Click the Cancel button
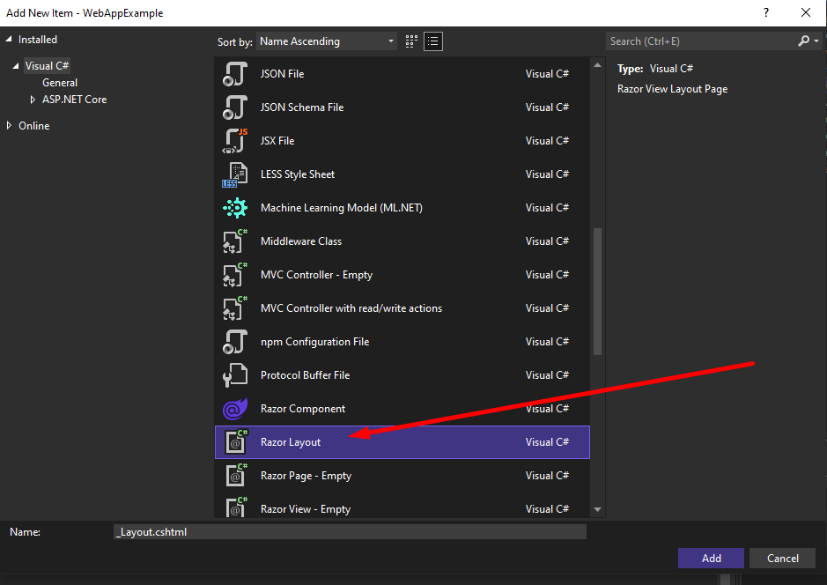Viewport: 827px width, 585px height. point(782,558)
